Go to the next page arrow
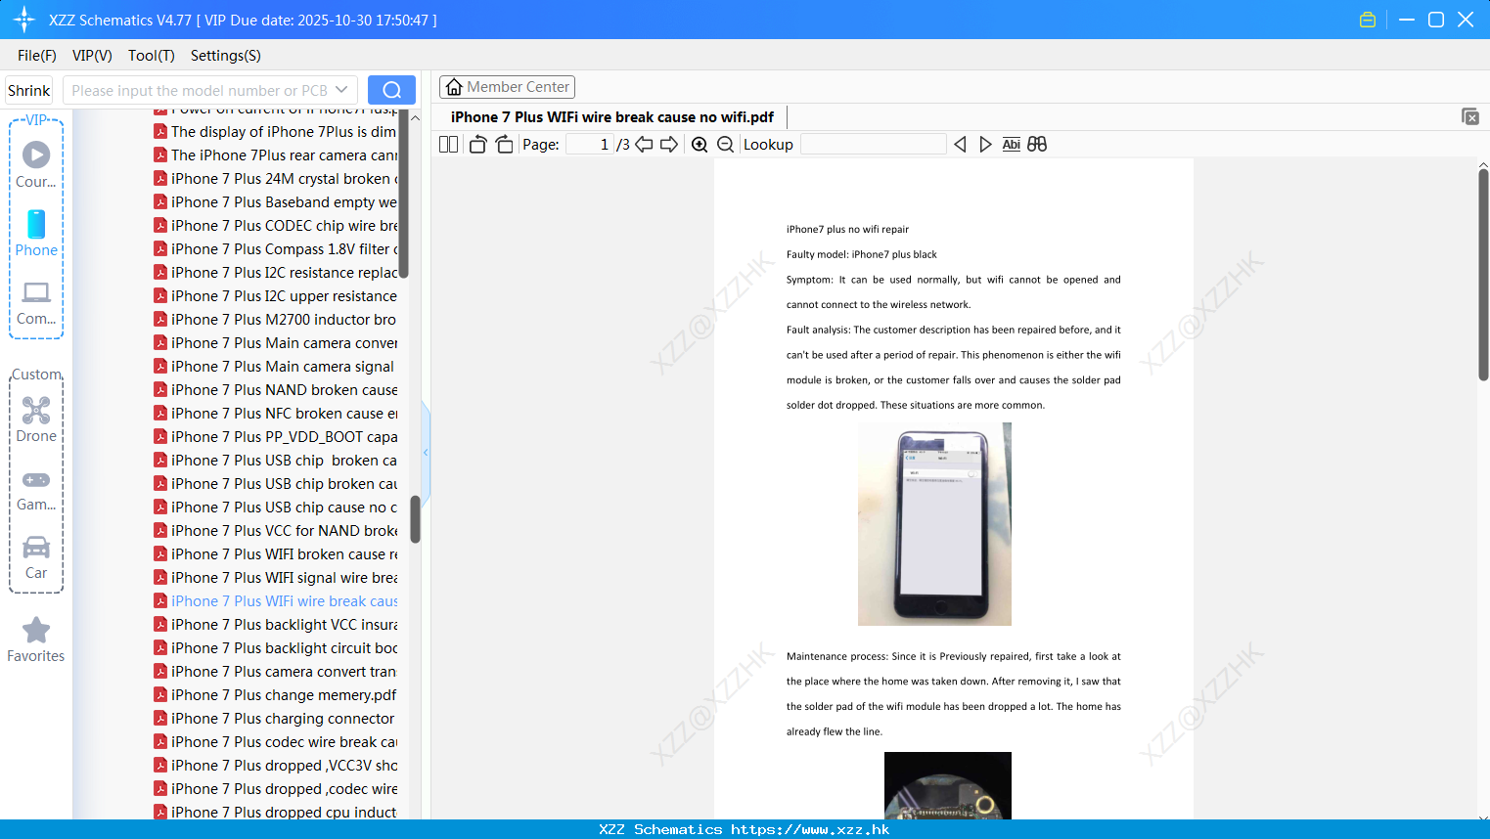The image size is (1490, 839). (x=669, y=145)
